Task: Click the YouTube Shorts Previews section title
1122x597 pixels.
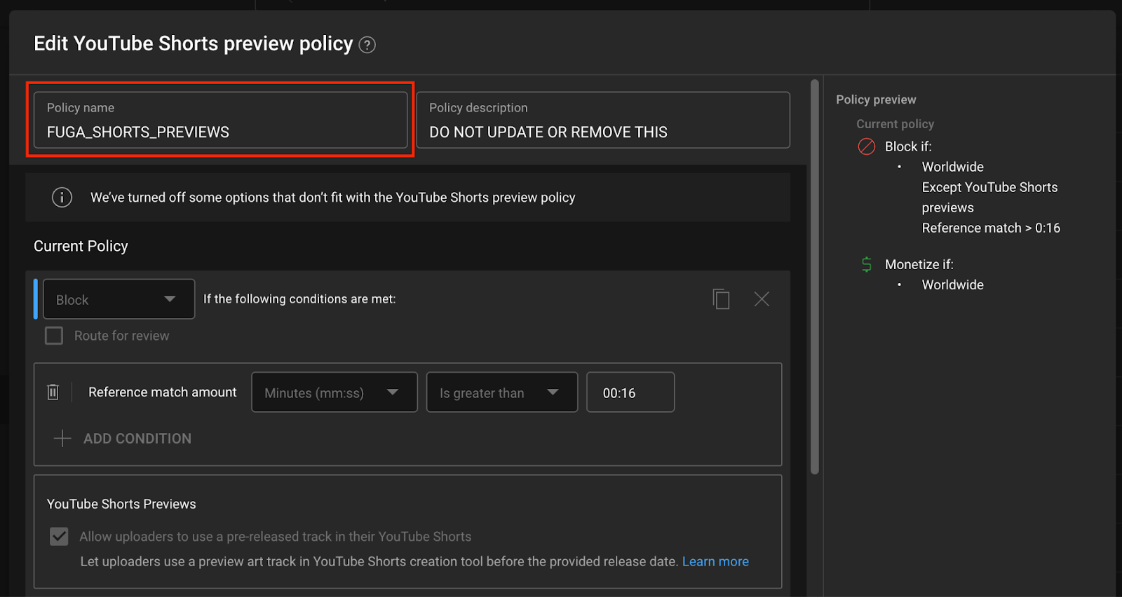Action: pos(121,504)
